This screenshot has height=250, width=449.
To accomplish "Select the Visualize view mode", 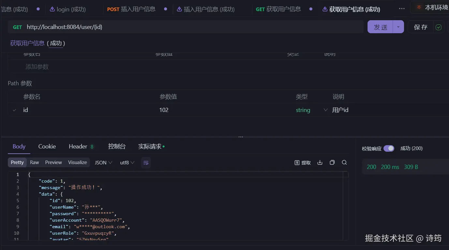I will 78,162.
